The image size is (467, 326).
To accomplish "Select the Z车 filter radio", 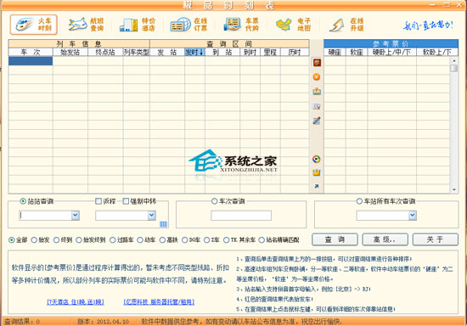I will tap(206, 239).
